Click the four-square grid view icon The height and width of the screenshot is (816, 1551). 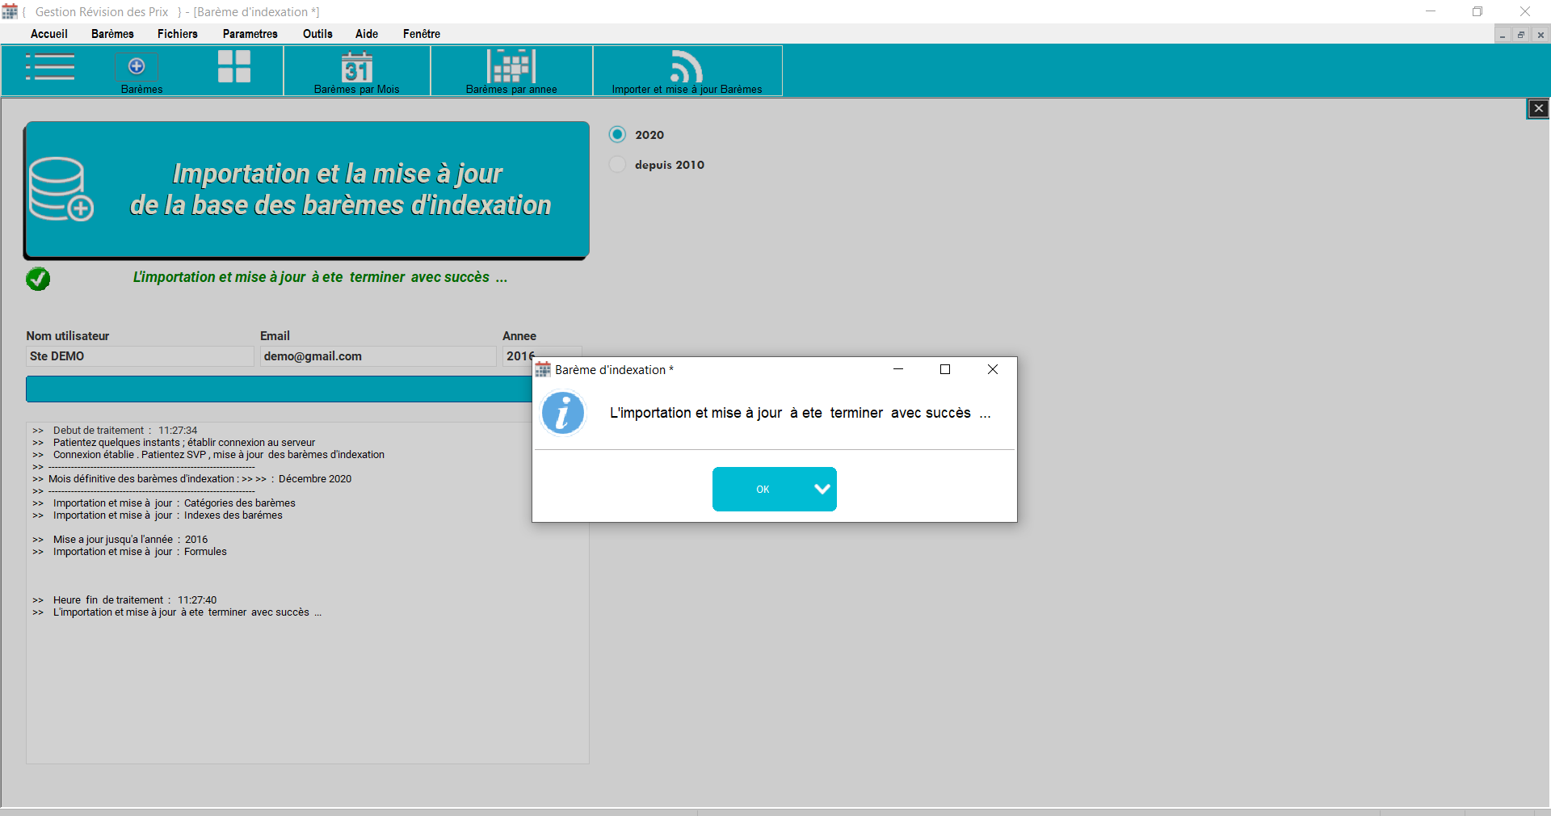[x=234, y=67]
